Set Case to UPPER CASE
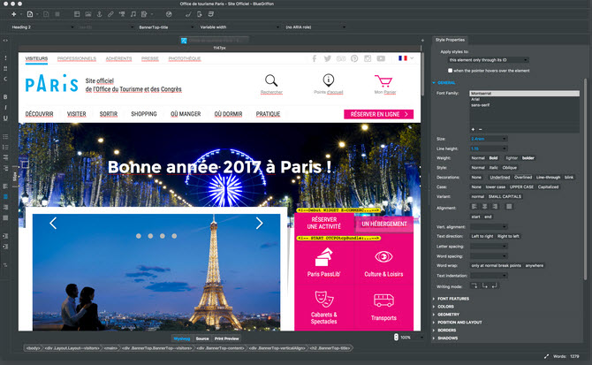Screen dimensions: 592x365 point(522,186)
